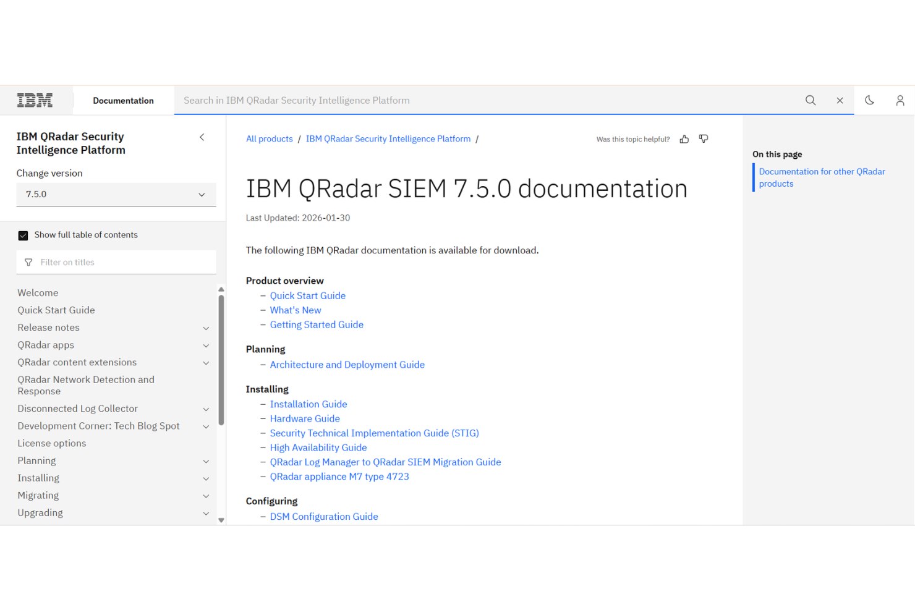Open the user profile icon
This screenshot has width=915, height=610.
900,100
